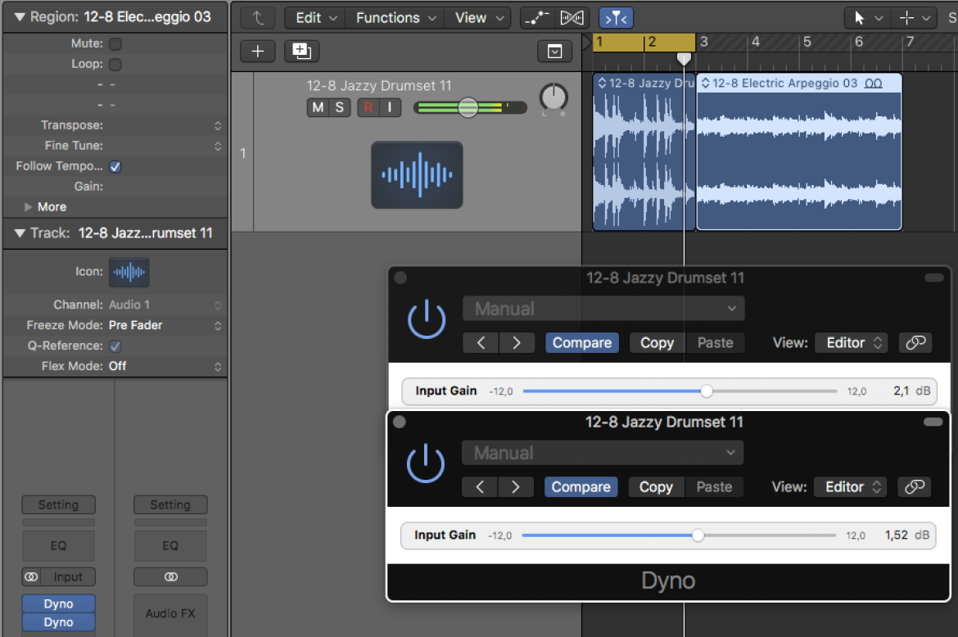Expand the More section in Region inspector
958x637 pixels.
click(28, 207)
